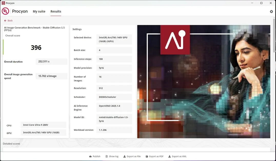The image size is (276, 161).
Task: Select the 252.511 s duration value
Action: tap(52, 62)
